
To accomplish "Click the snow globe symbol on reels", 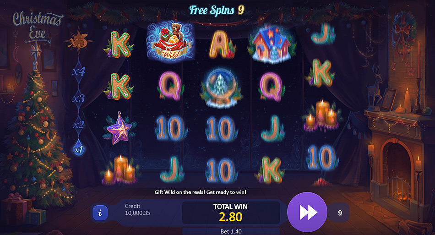I will click(x=221, y=87).
